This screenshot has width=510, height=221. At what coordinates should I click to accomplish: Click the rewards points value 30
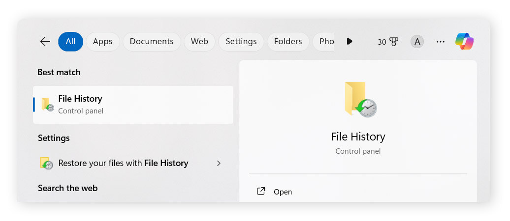(382, 42)
